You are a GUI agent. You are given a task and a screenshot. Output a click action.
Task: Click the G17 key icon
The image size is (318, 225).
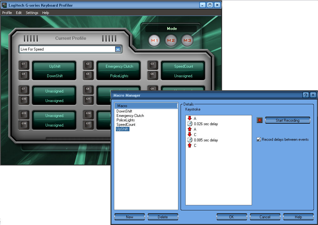point(88,125)
